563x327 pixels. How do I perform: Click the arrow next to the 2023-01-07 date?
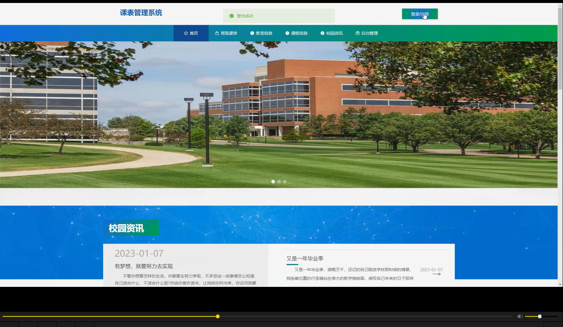point(437,274)
